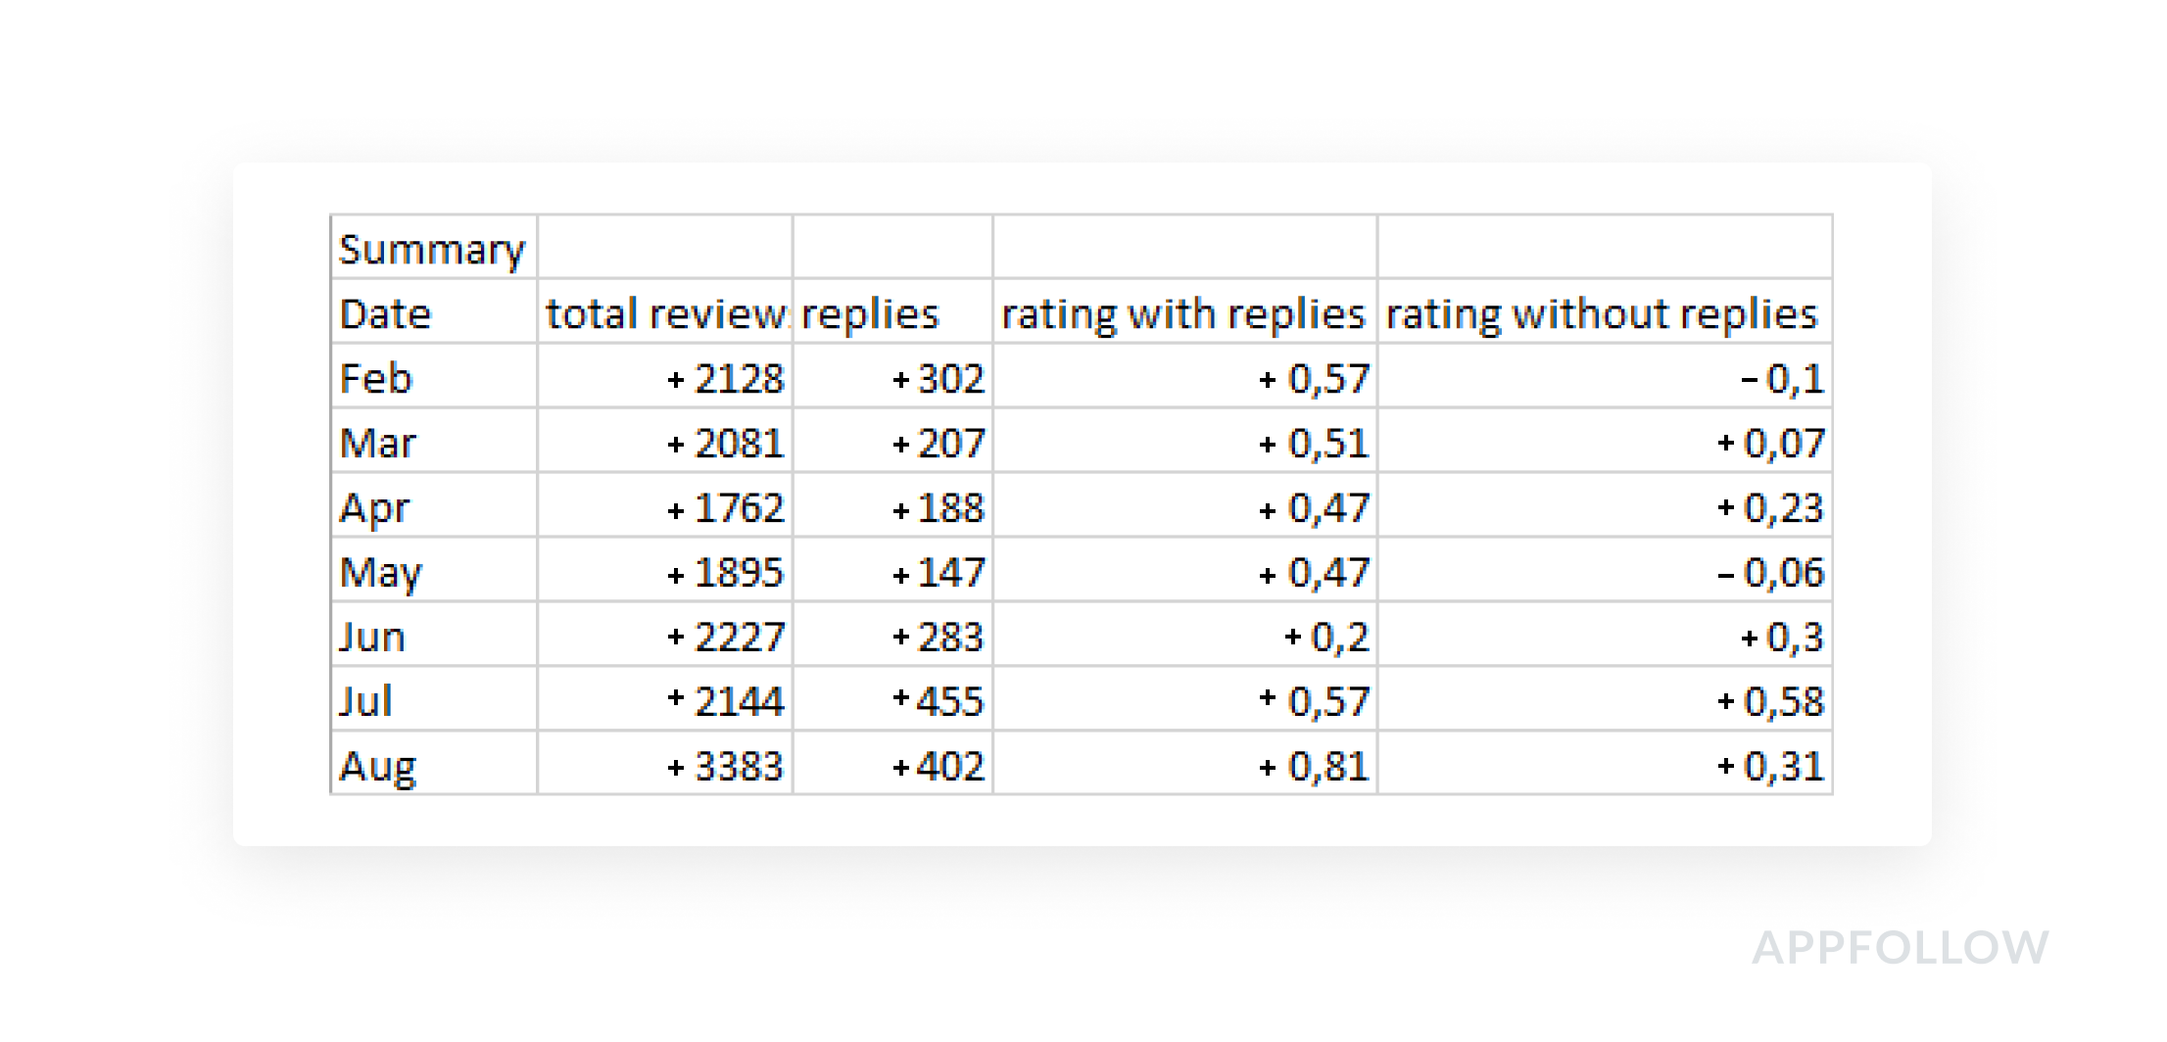2167x1042 pixels.
Task: Select the Jul replies value 455
Action: 939,702
